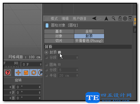The image size is (140, 104).
Task: Open the 模式 menu
Action: [54, 18]
